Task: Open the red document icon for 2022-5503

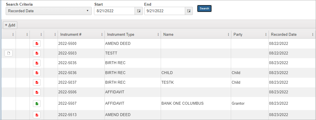Action: click(x=37, y=53)
